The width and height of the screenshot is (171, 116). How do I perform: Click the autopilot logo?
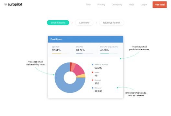click(x=13, y=5)
